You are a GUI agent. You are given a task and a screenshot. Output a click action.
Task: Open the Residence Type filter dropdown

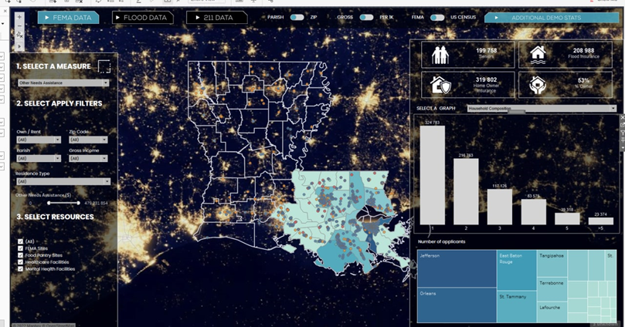tap(63, 181)
